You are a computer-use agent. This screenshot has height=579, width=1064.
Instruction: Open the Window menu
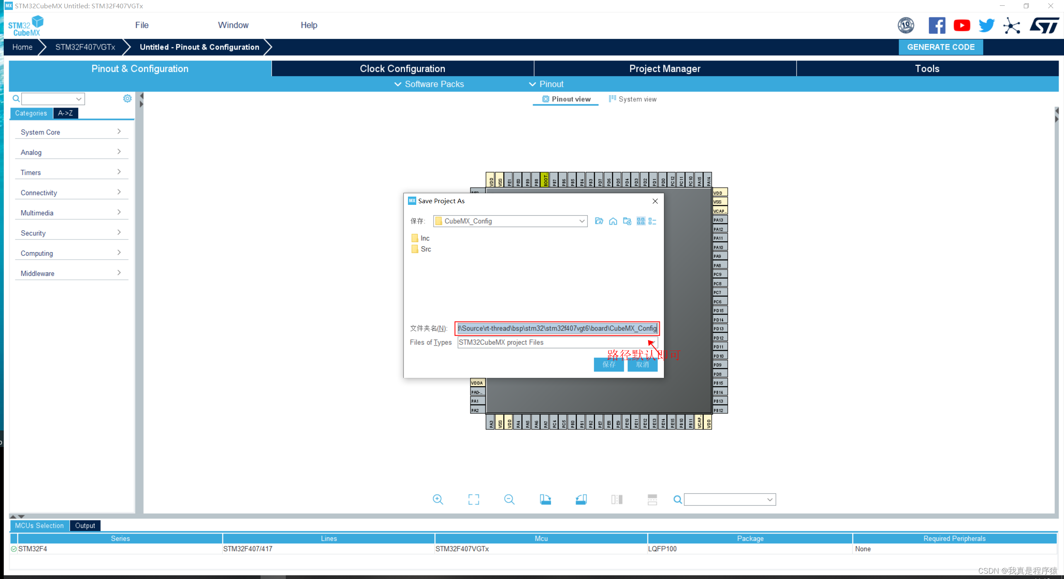233,25
